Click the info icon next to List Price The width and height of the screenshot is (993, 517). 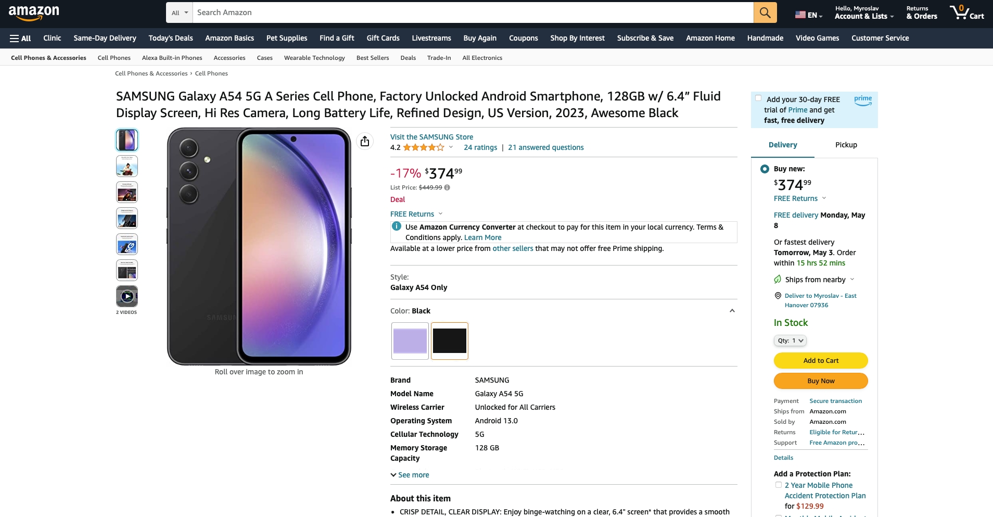pos(447,187)
